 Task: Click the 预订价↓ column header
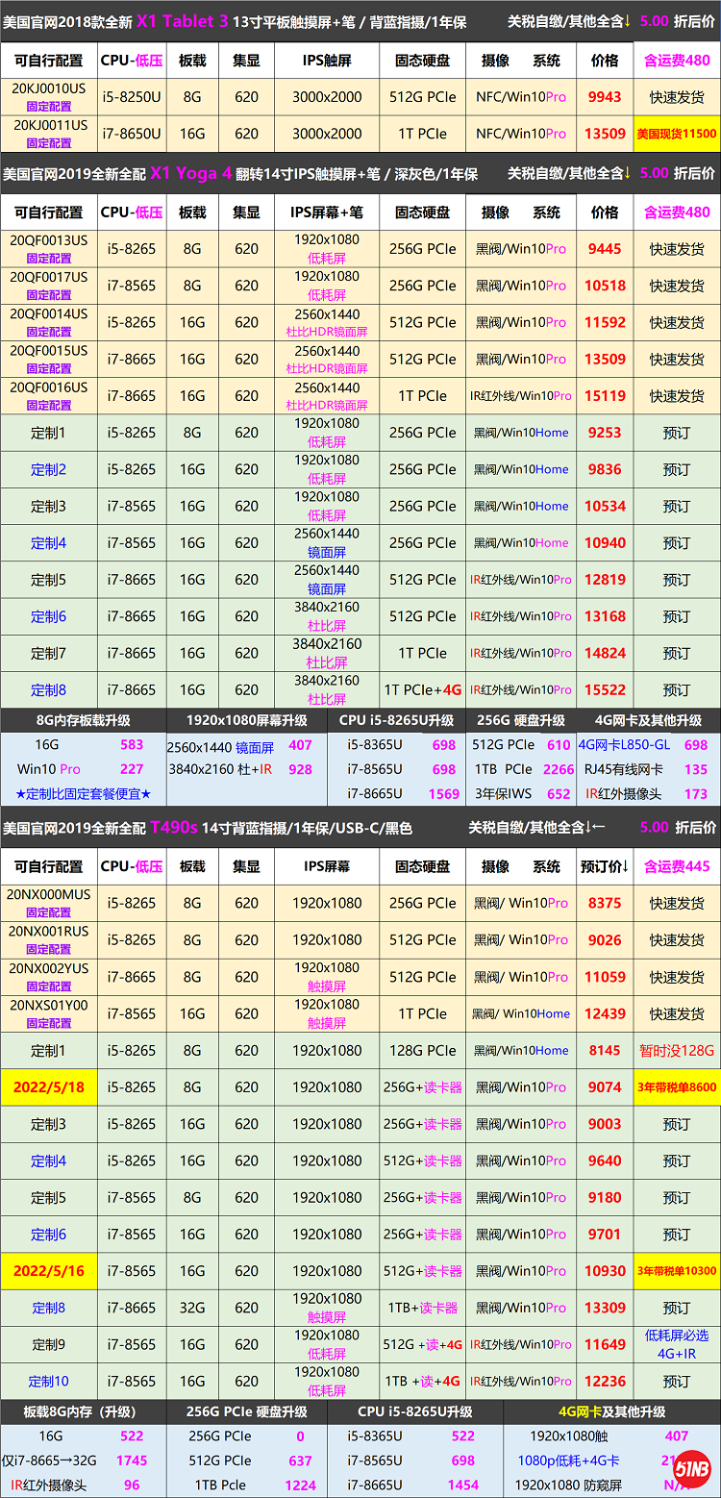click(605, 866)
